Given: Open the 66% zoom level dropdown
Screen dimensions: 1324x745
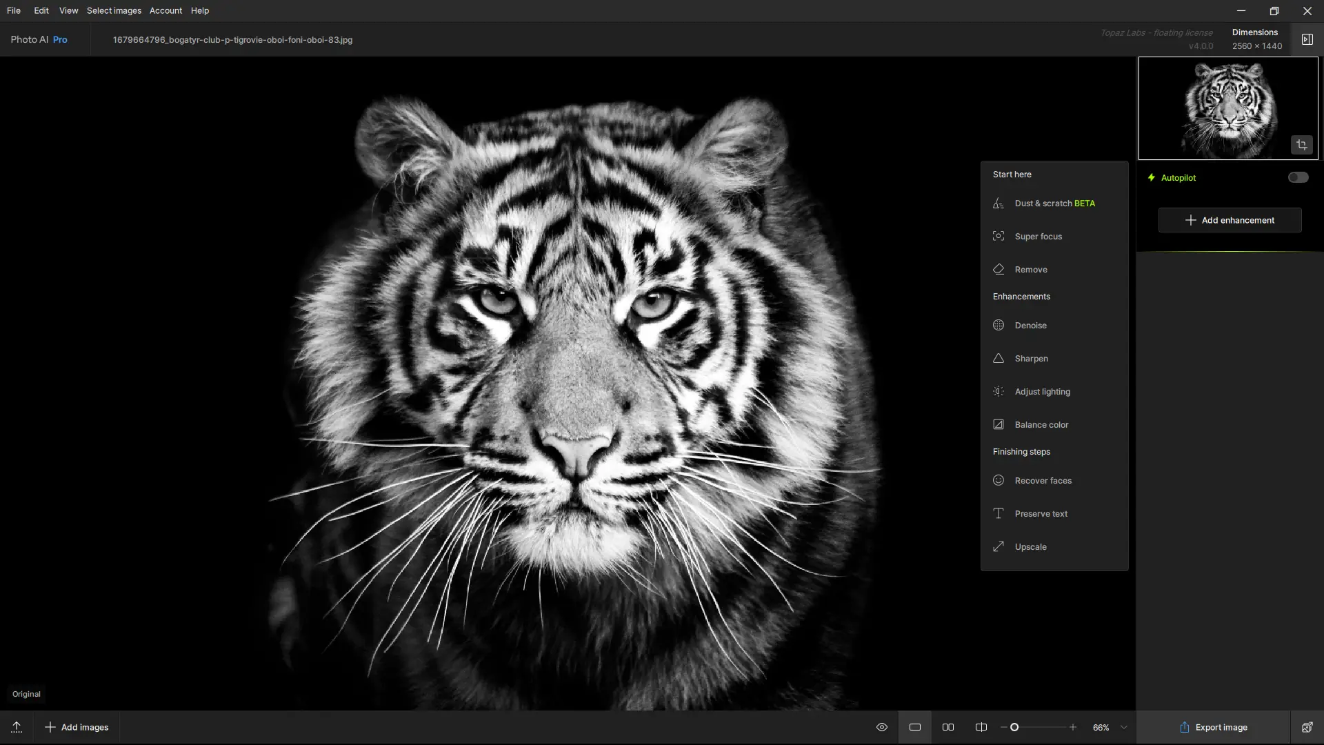Looking at the screenshot, I should [x=1124, y=727].
